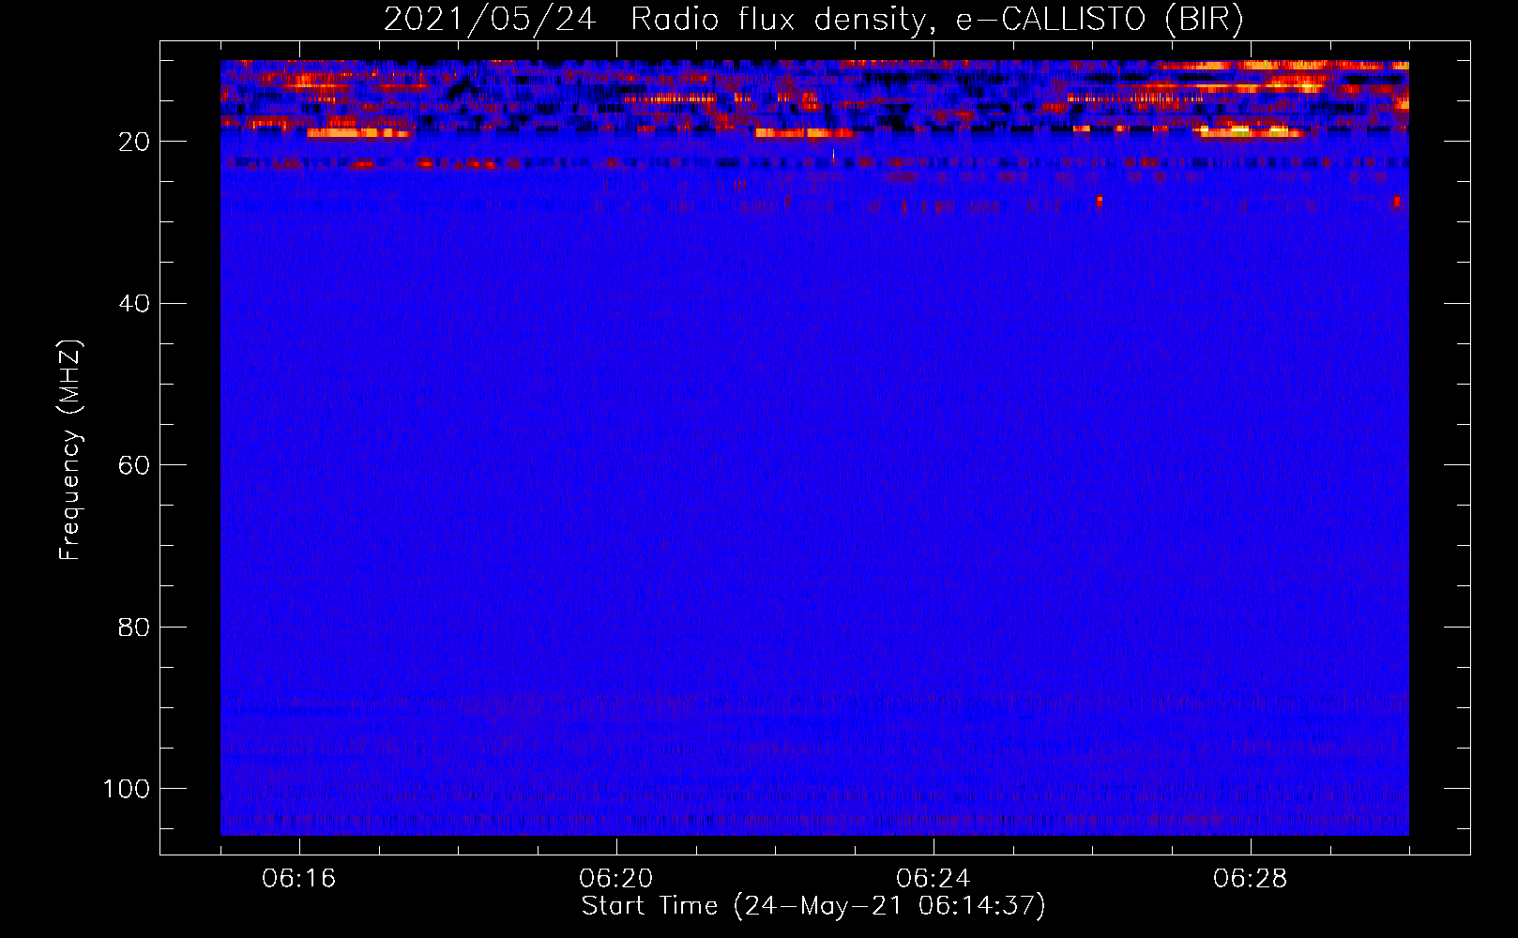Click the 60 MHz frequency tick label
1518x938 pixels.
pyautogui.click(x=134, y=465)
